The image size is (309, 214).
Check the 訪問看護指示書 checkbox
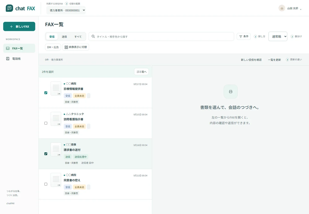coord(46,123)
